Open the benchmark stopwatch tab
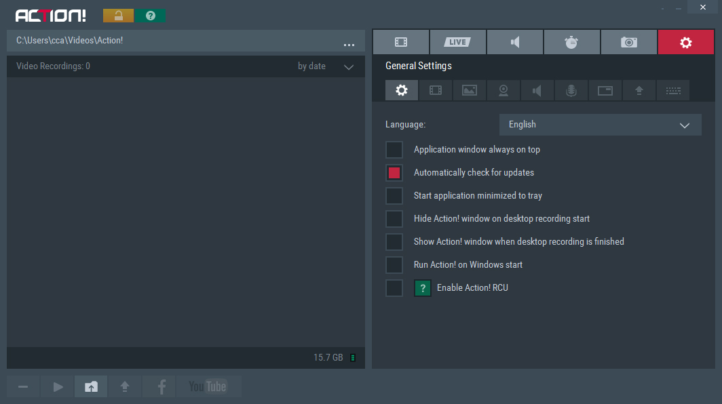This screenshot has height=404, width=722. (571, 42)
